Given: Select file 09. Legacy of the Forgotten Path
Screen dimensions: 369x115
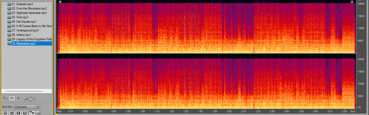Looking at the screenshot, I should (x=32, y=39).
